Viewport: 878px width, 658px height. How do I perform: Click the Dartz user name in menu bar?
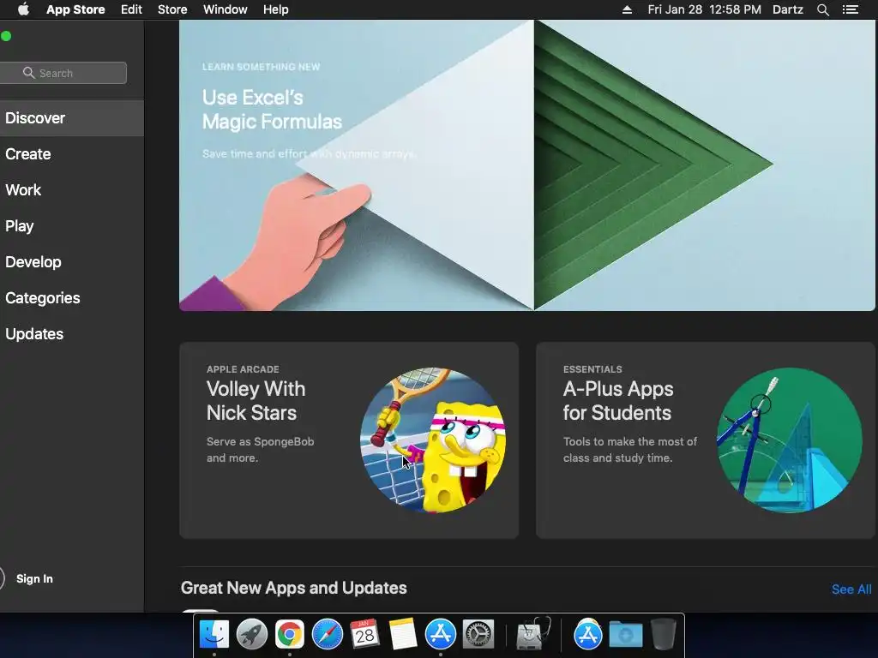788,9
